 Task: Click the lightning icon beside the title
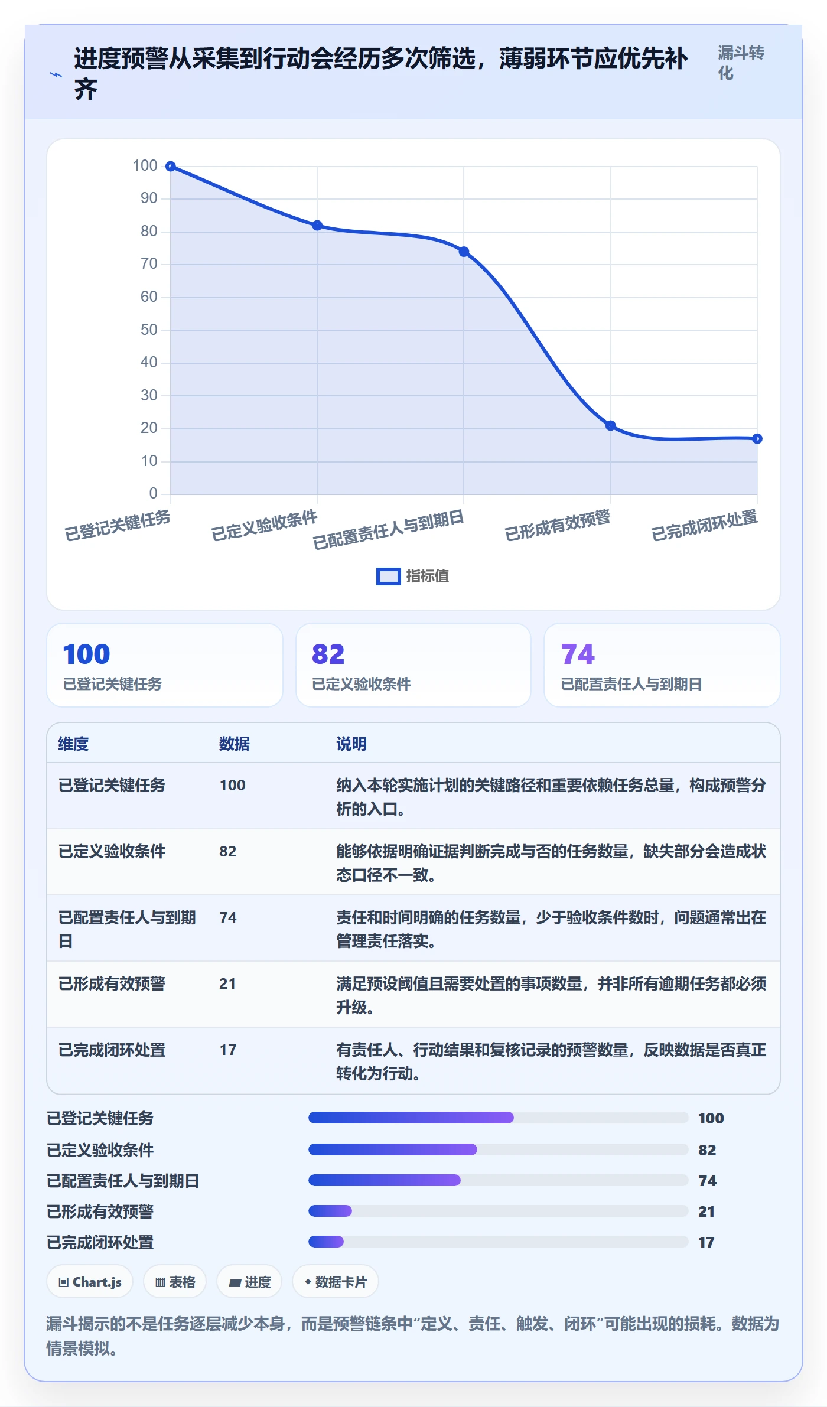tap(56, 75)
